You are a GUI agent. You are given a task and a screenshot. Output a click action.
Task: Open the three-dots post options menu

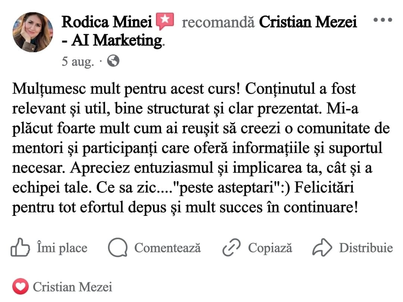[x=383, y=20]
